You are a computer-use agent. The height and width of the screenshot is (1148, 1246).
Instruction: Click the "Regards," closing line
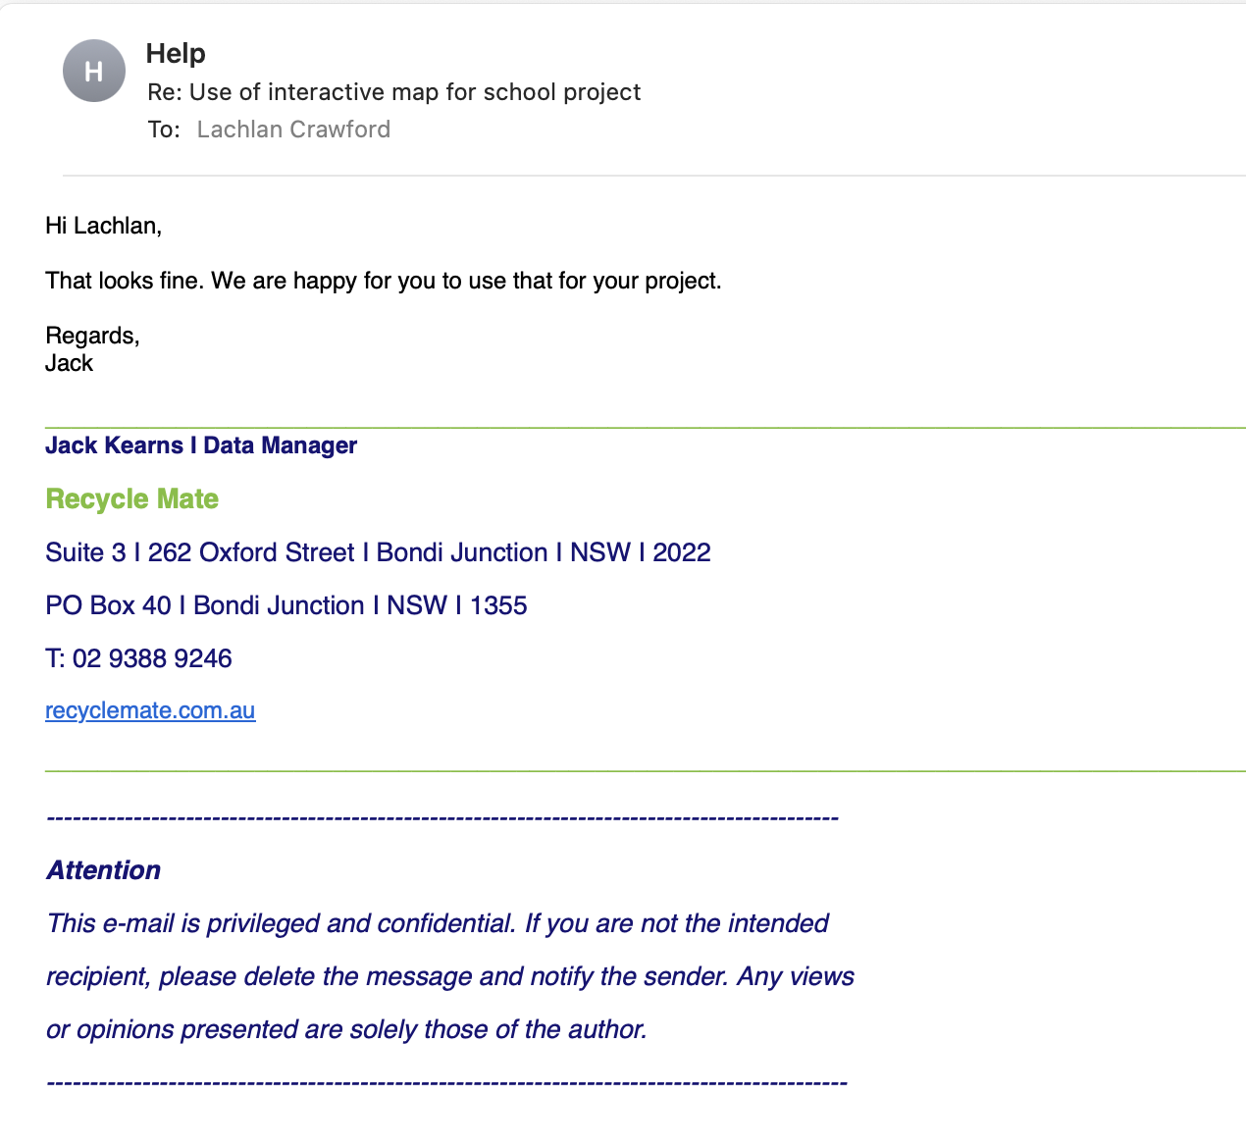[x=92, y=336]
